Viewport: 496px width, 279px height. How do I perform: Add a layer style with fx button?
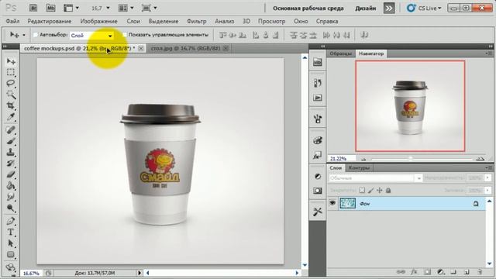(x=414, y=272)
